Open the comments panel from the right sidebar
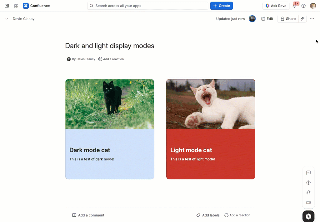Screen dimensions: 320x222 [308, 172]
